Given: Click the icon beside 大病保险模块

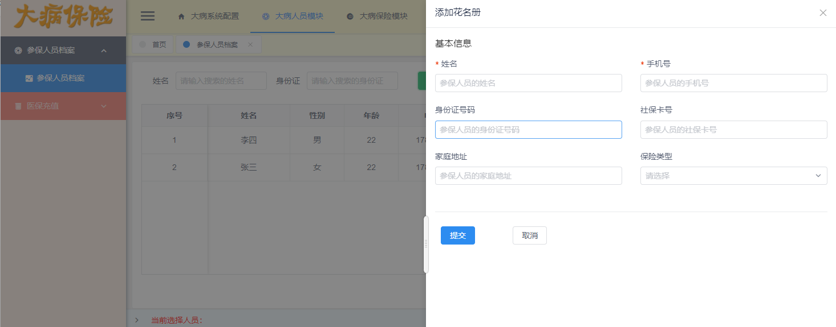Looking at the screenshot, I should point(350,16).
